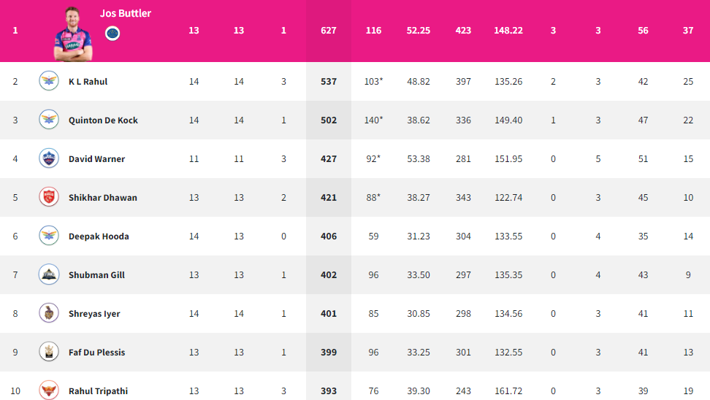Viewport: 710px width, 400px height.
Task: Open the Quinton De Kock player link
Action: click(103, 120)
